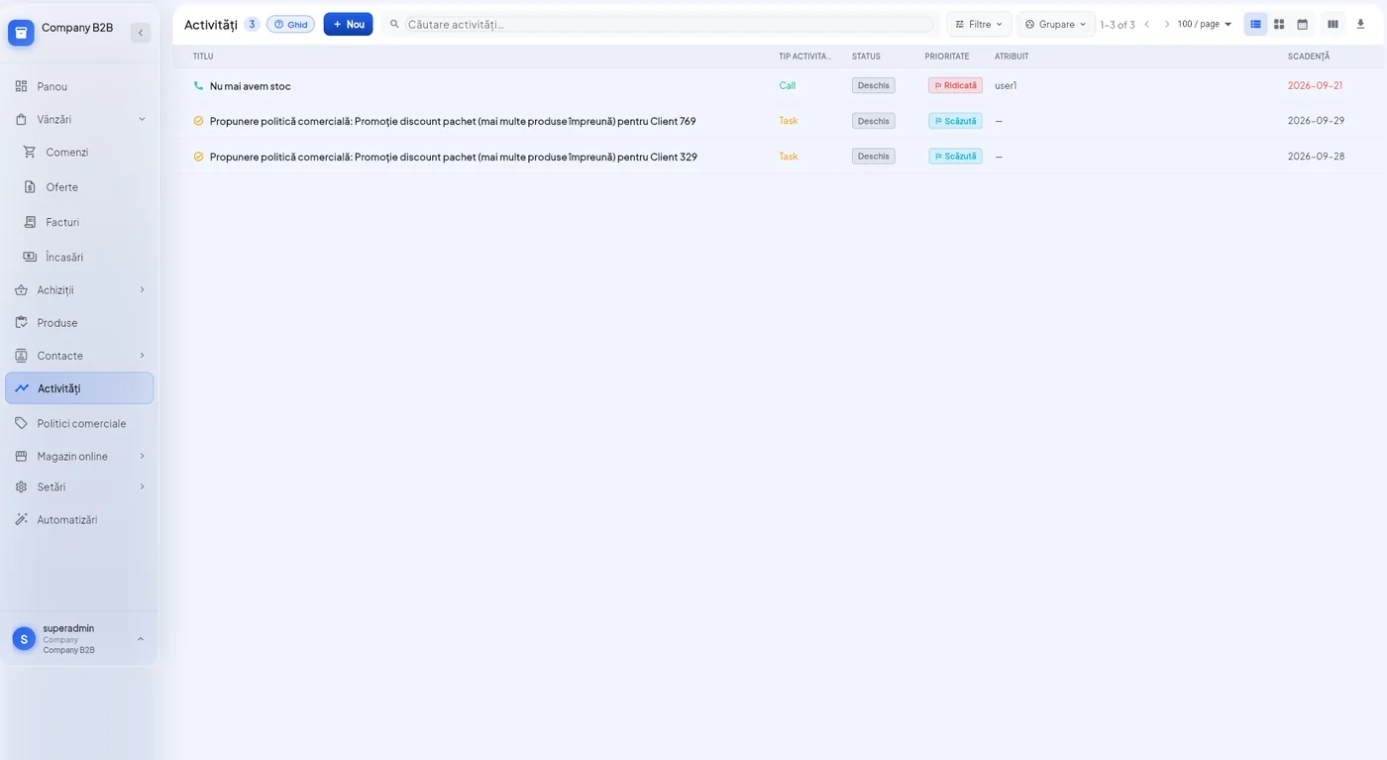
Task: Create new activity with Nou button
Action: tap(348, 24)
